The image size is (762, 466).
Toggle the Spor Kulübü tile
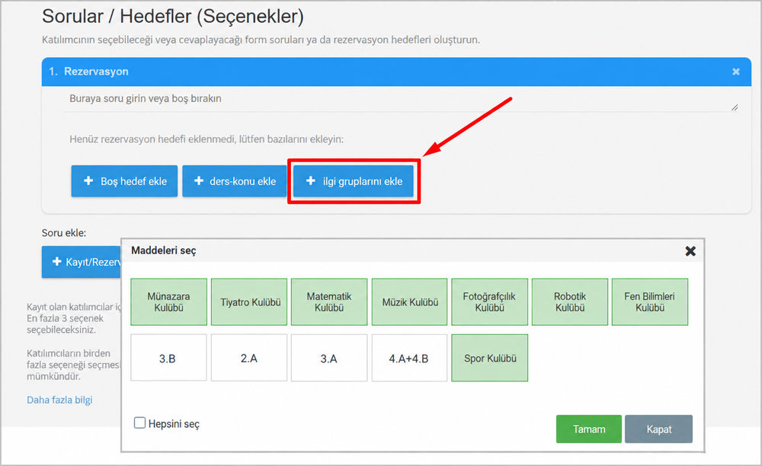click(x=489, y=358)
